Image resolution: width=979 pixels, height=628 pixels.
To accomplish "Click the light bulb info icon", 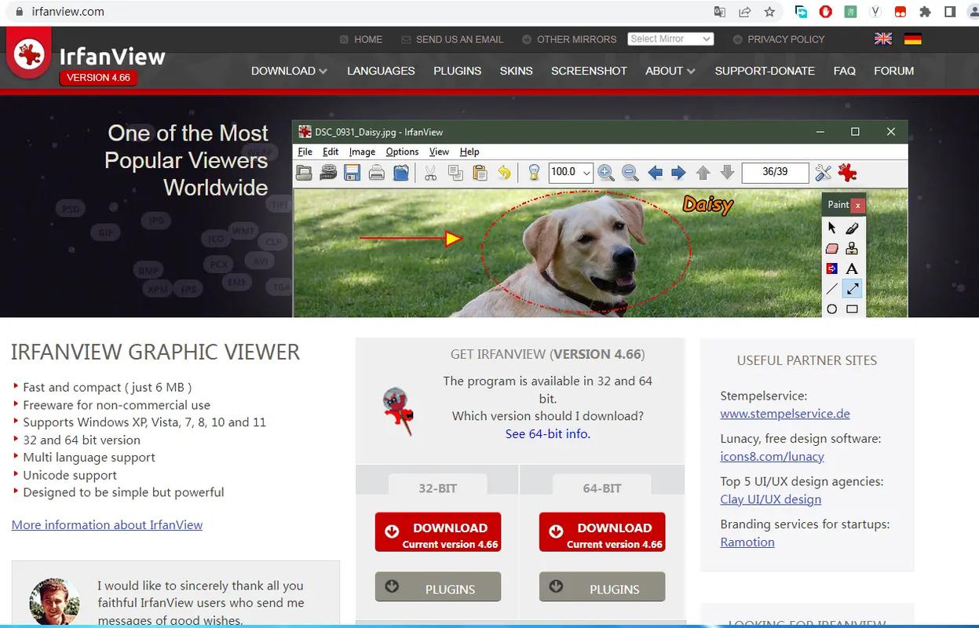I will [534, 173].
